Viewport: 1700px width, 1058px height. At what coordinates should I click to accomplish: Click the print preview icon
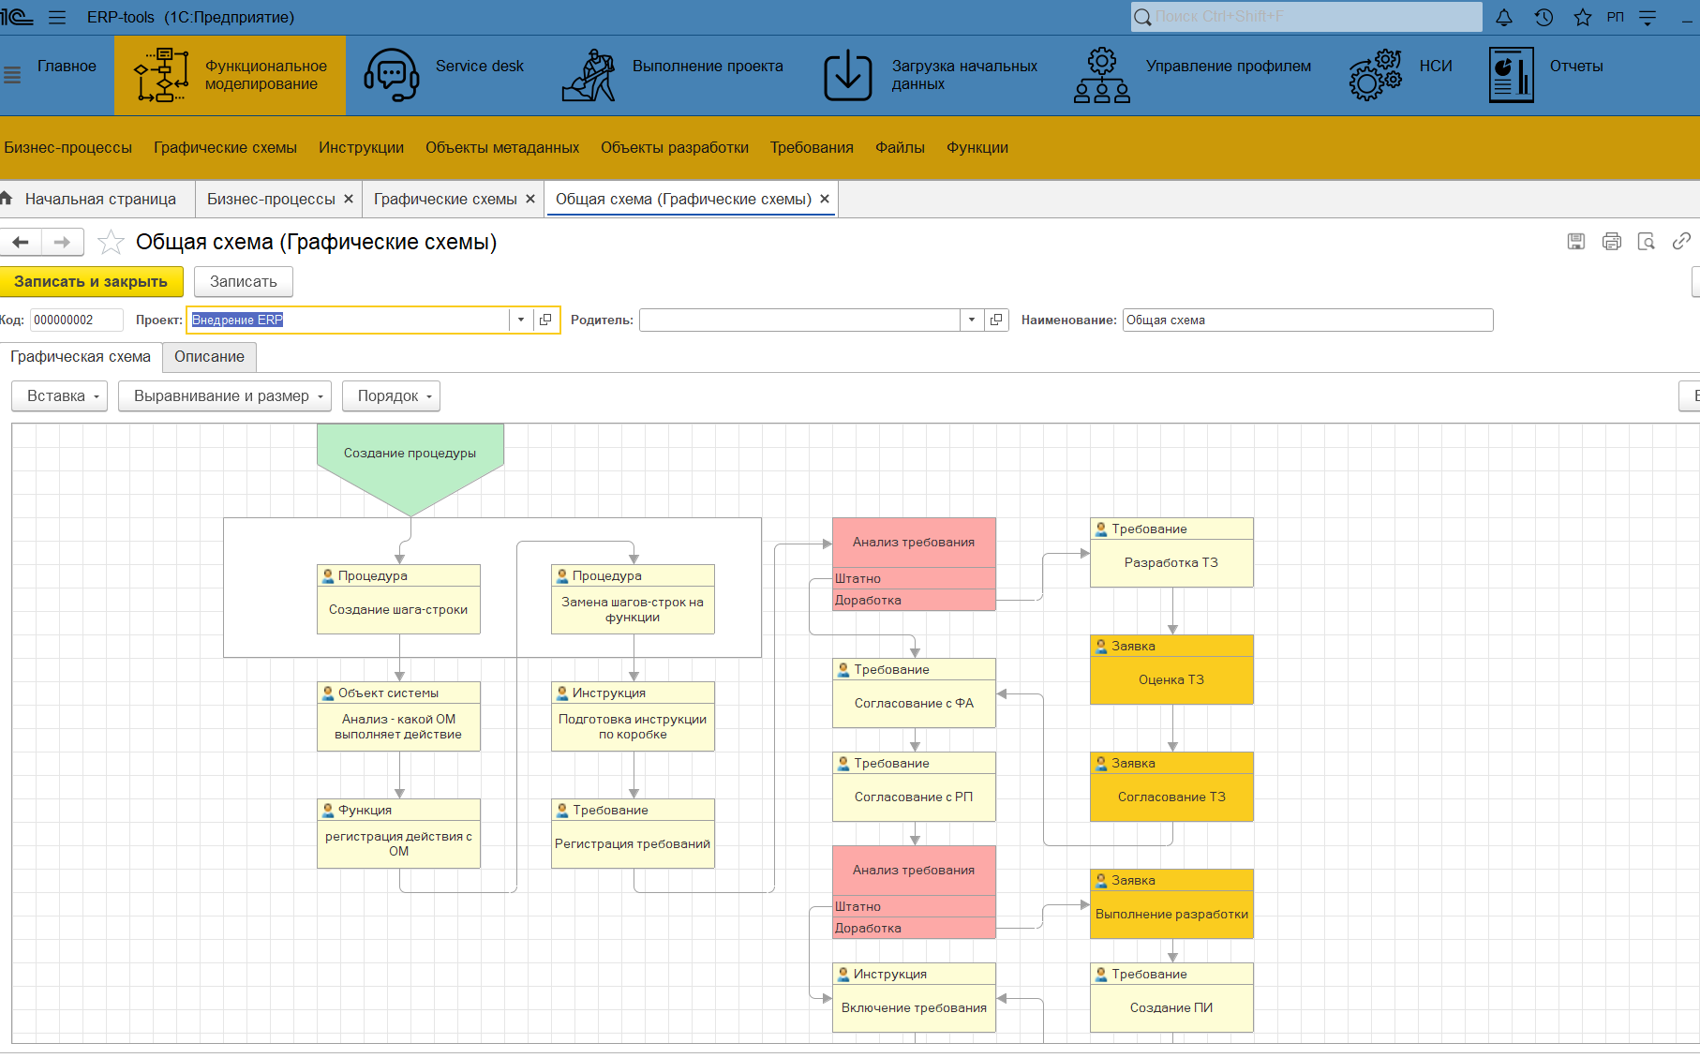point(1647,242)
